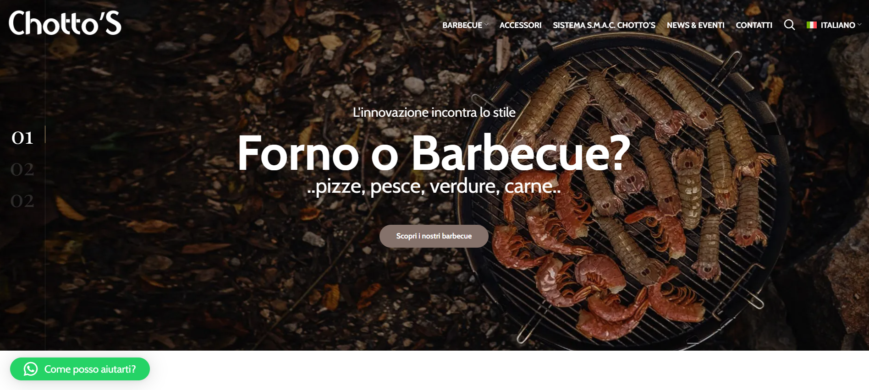Open the NEWS & EVENTI page
The width and height of the screenshot is (869, 390).
[695, 25]
